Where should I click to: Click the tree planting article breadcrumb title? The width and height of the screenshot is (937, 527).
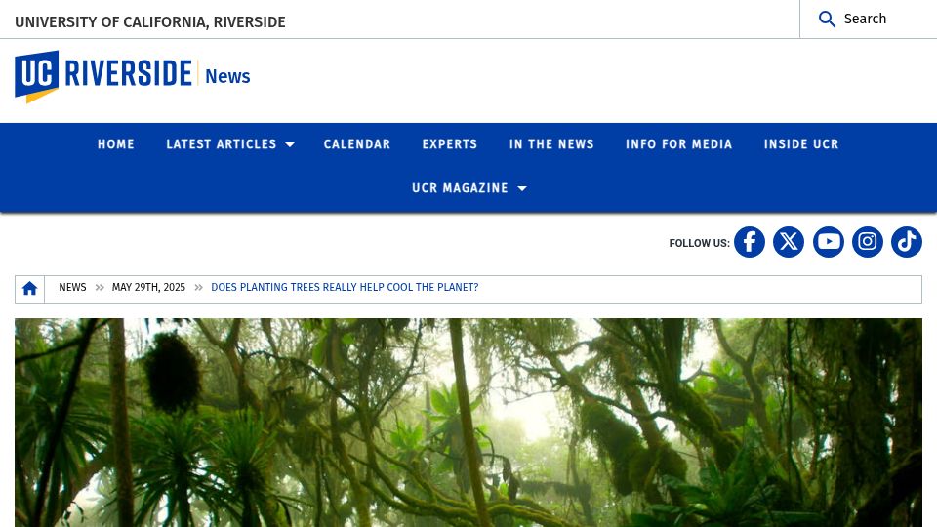(x=345, y=287)
